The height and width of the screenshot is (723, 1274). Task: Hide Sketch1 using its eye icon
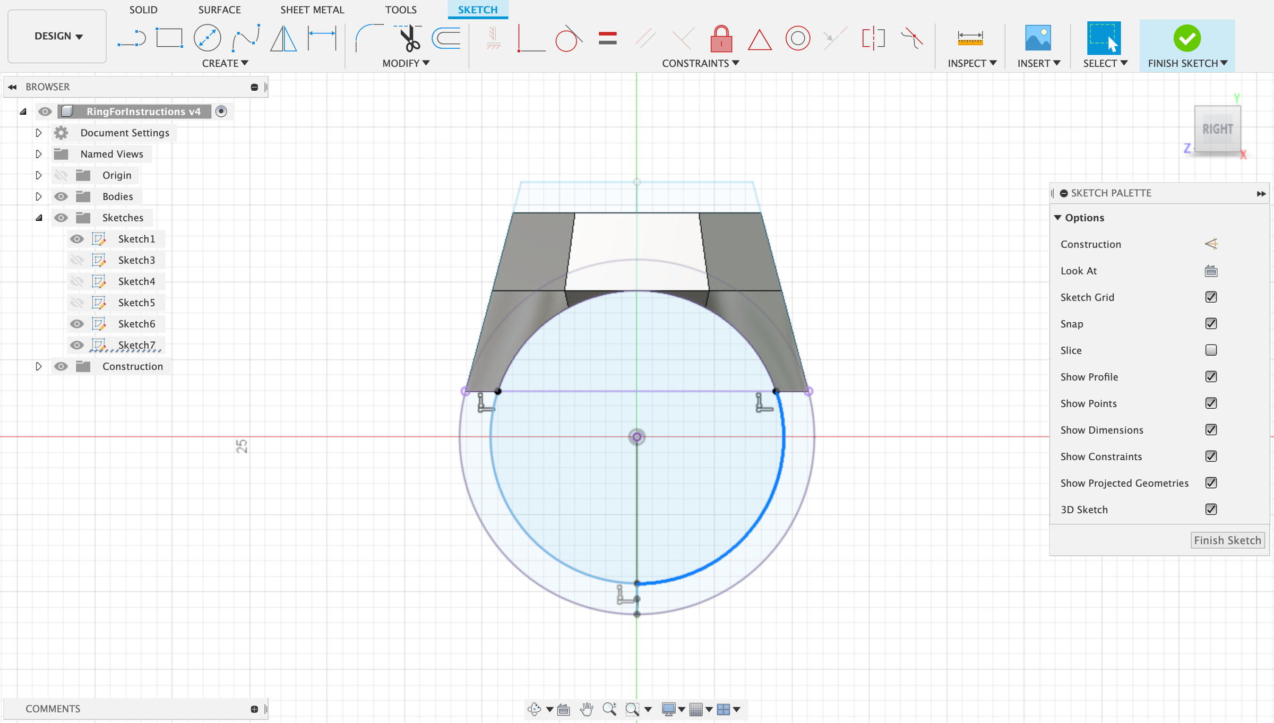(76, 239)
